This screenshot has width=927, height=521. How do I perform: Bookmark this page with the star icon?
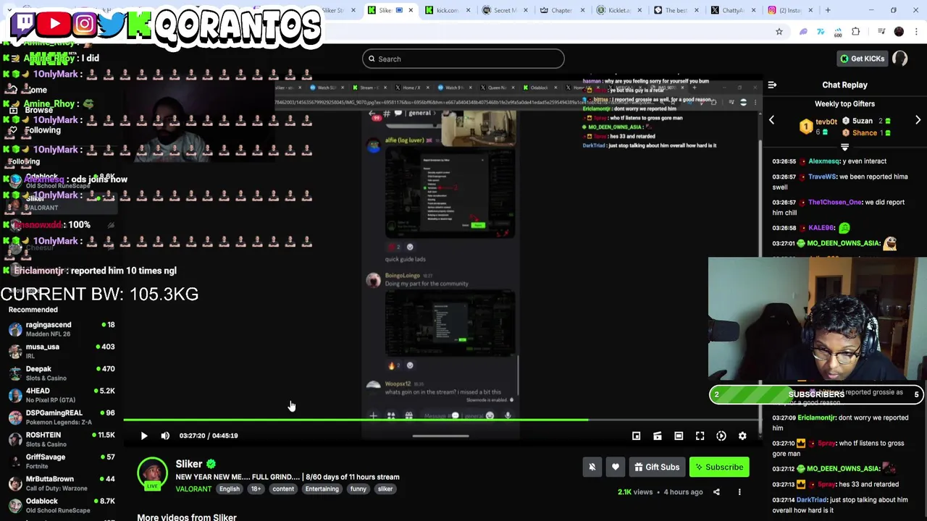click(x=779, y=32)
